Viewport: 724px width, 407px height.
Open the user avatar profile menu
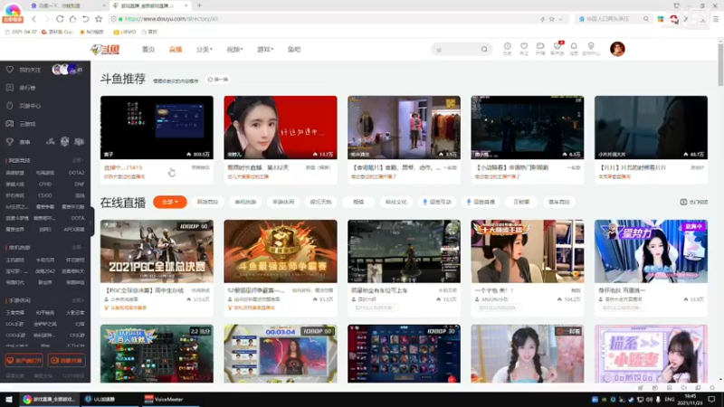coord(617,49)
